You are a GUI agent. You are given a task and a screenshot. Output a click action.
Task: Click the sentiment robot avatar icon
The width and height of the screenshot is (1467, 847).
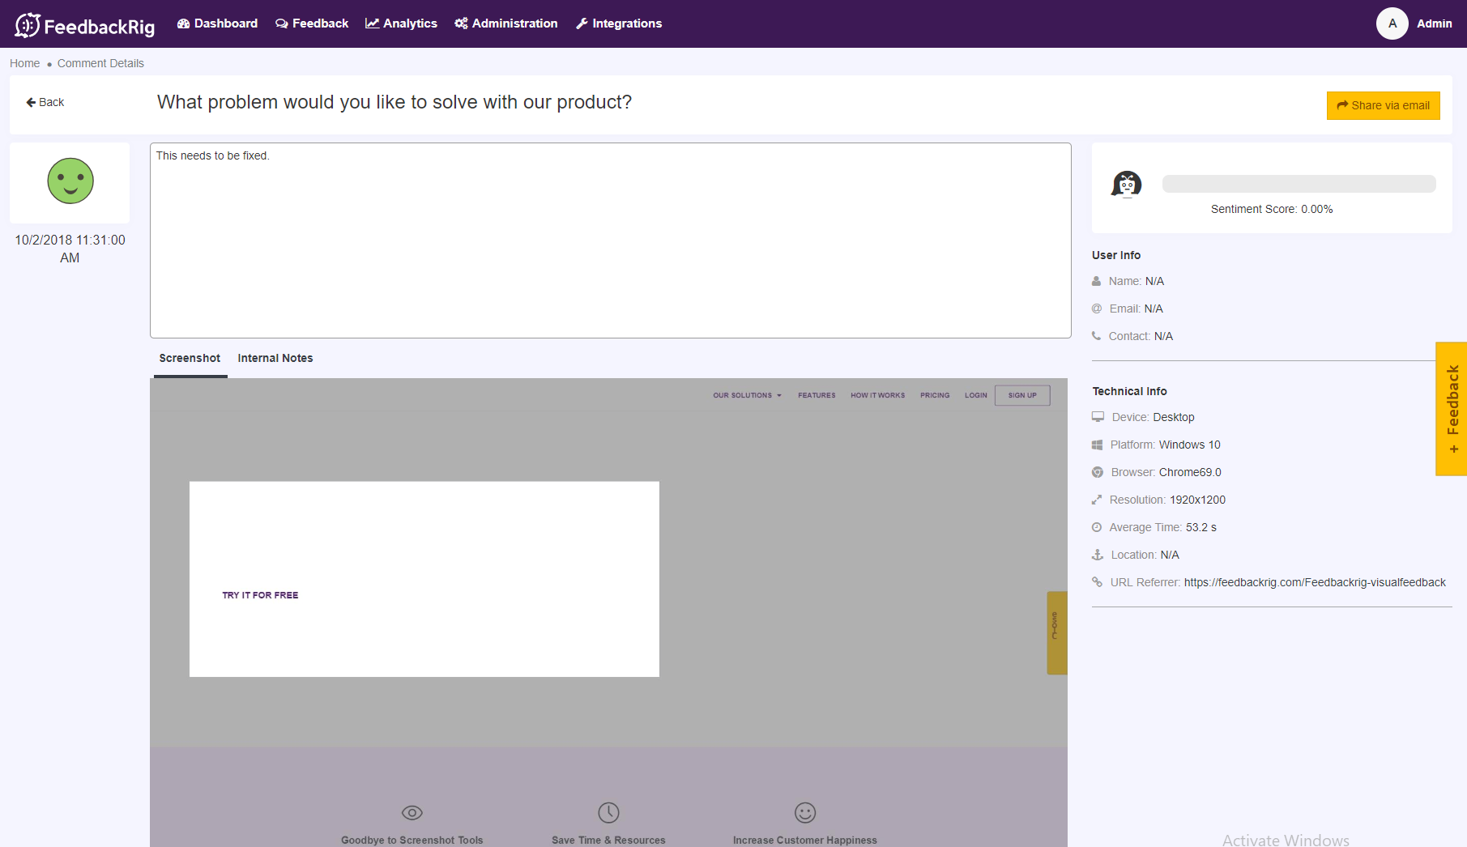pos(1126,185)
